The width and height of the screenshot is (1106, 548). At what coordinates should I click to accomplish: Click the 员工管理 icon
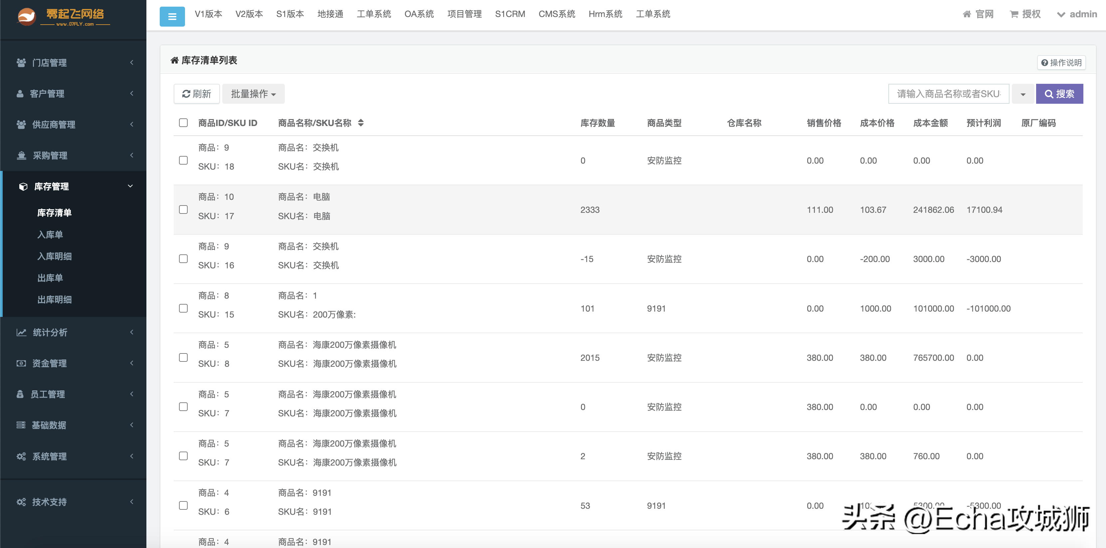pyautogui.click(x=20, y=394)
